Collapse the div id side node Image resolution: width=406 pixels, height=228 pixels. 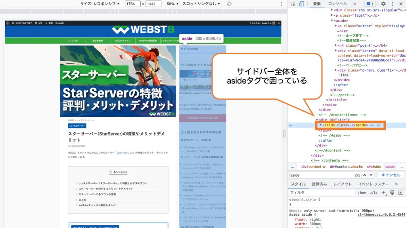tap(317, 120)
